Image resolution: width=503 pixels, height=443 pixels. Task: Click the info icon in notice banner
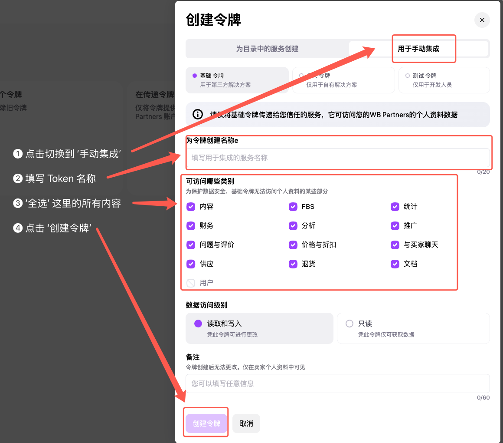point(198,114)
